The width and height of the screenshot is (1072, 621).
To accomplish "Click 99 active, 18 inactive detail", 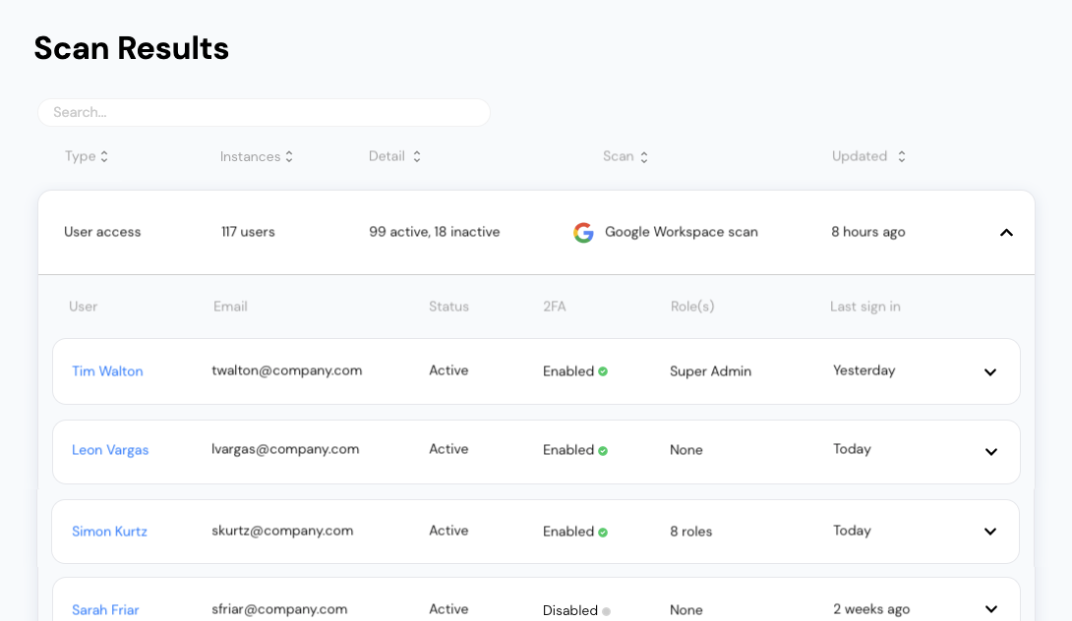I will (434, 232).
